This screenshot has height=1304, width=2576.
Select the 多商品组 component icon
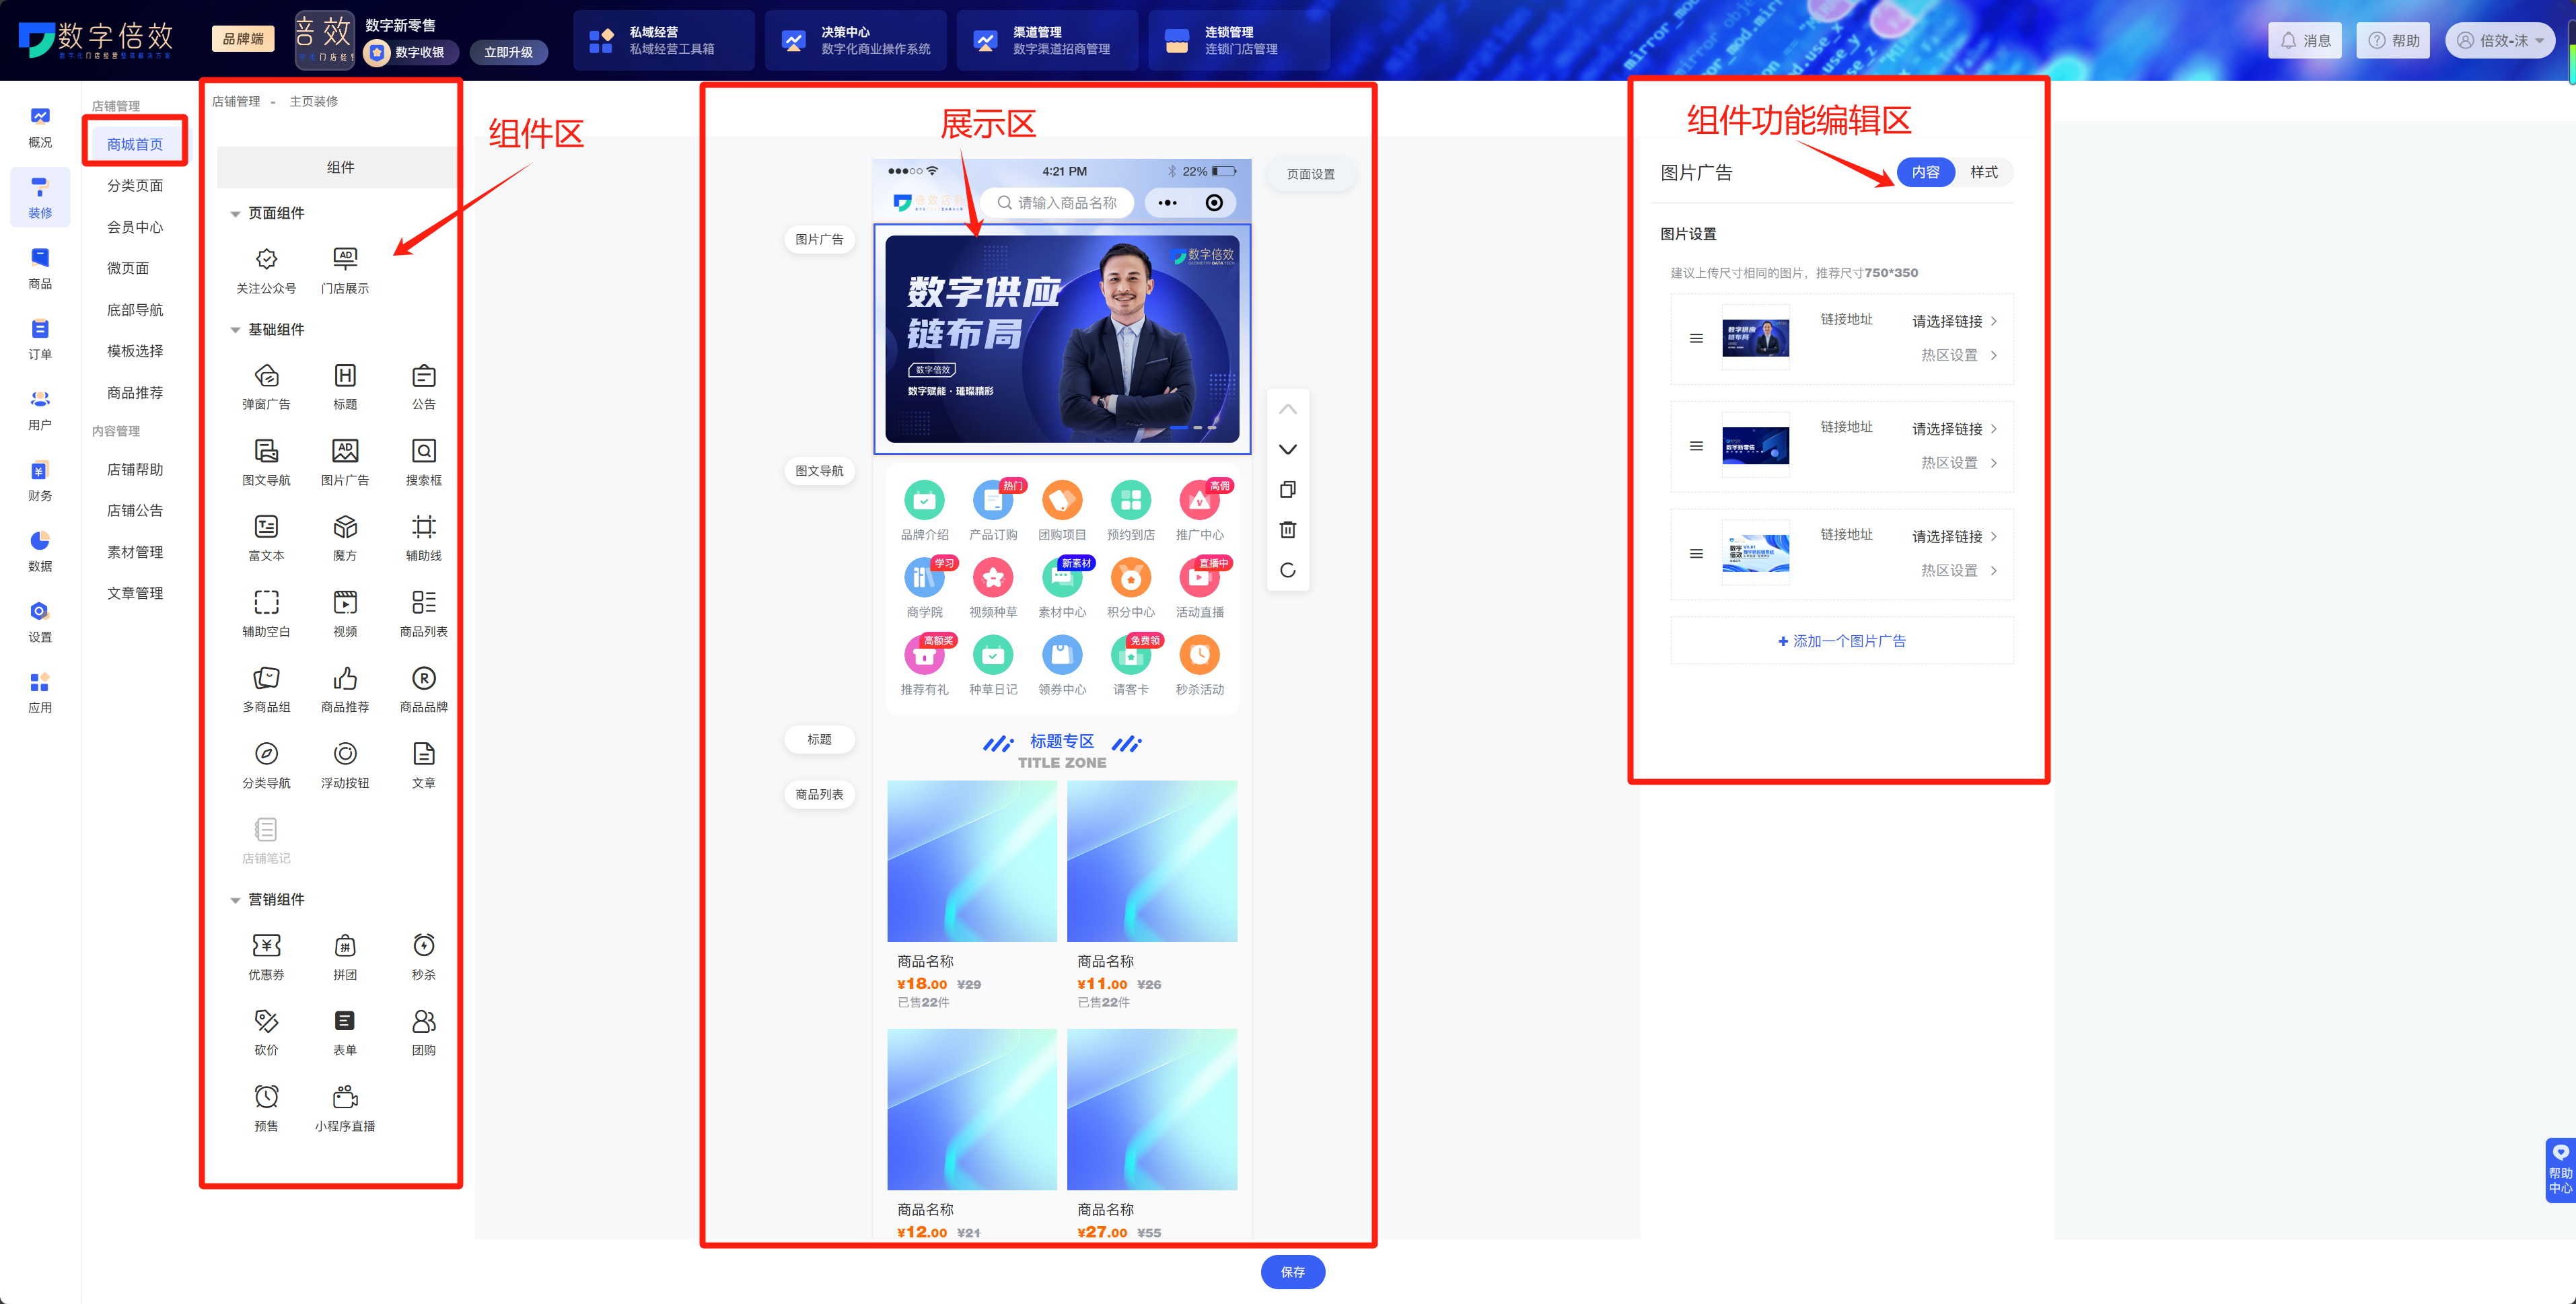266,678
